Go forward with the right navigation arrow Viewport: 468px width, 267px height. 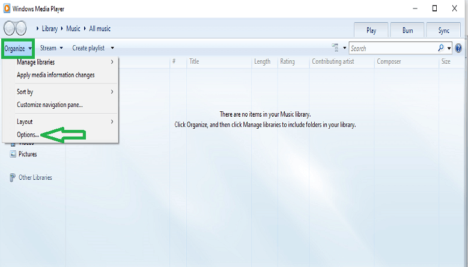tap(21, 28)
